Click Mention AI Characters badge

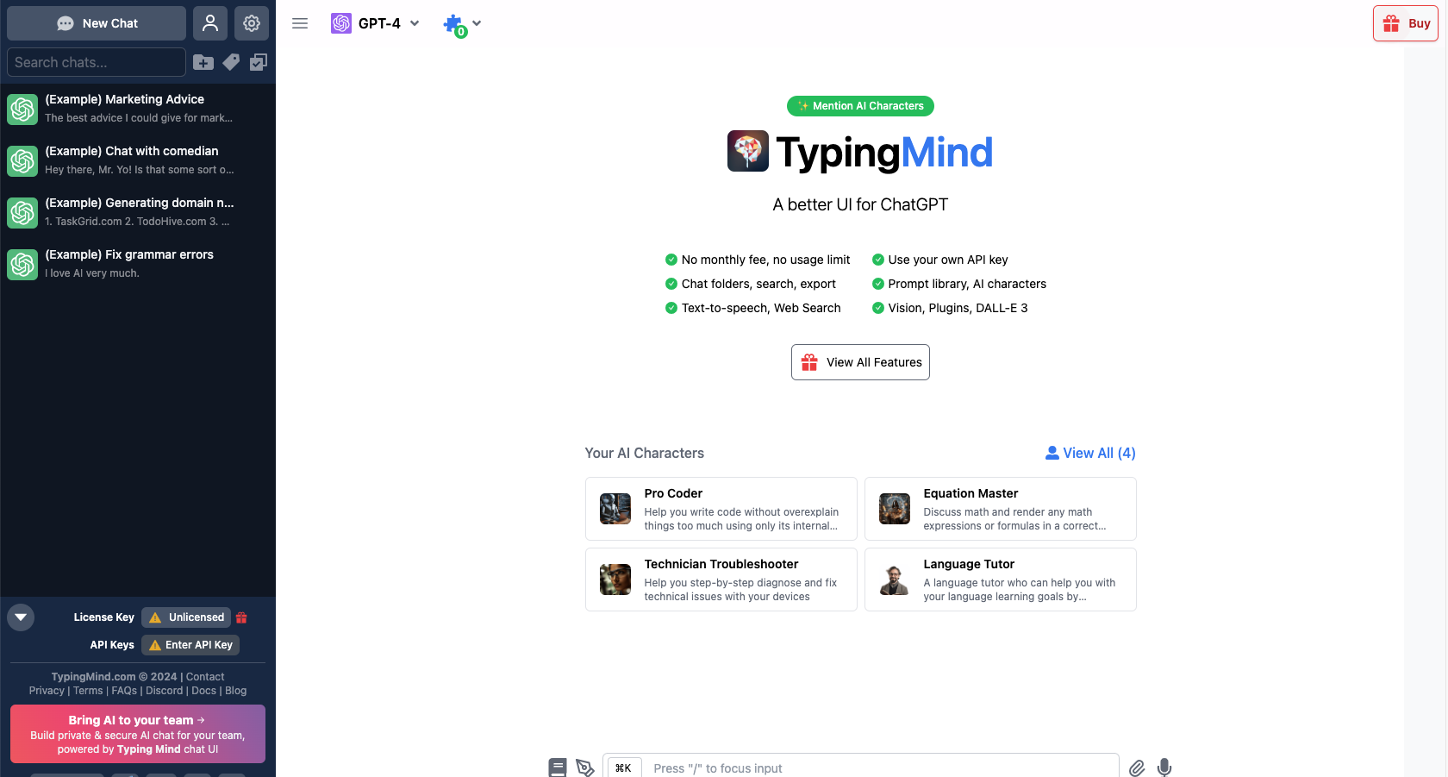[860, 106]
